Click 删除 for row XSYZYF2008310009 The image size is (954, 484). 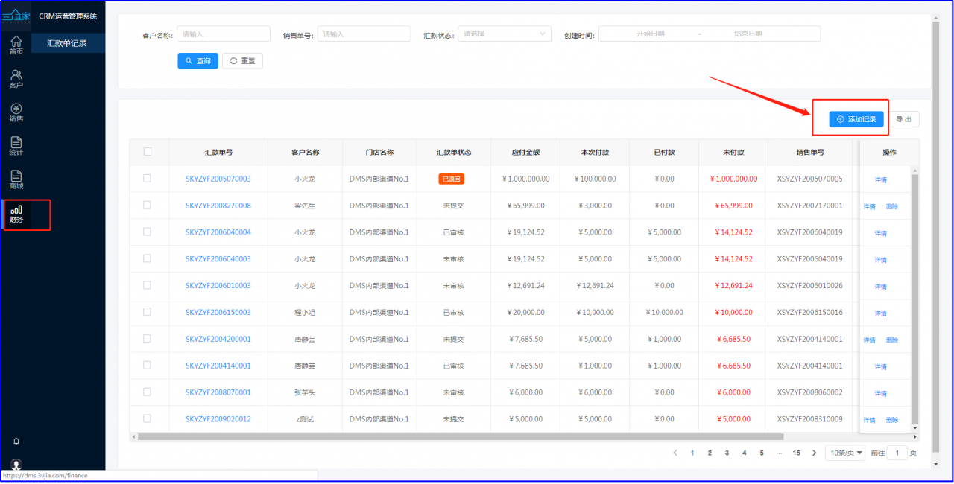click(892, 420)
